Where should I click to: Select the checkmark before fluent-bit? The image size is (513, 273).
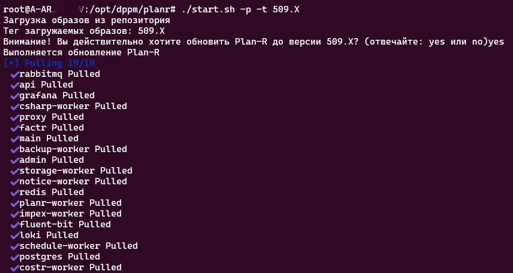tap(15, 225)
